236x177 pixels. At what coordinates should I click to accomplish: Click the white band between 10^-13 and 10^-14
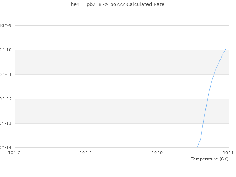(111, 135)
